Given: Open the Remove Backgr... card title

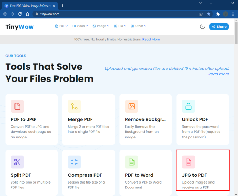Looking at the screenshot, I should 145,120.
